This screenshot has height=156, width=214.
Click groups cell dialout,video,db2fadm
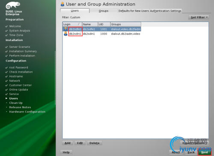coord(126,29)
